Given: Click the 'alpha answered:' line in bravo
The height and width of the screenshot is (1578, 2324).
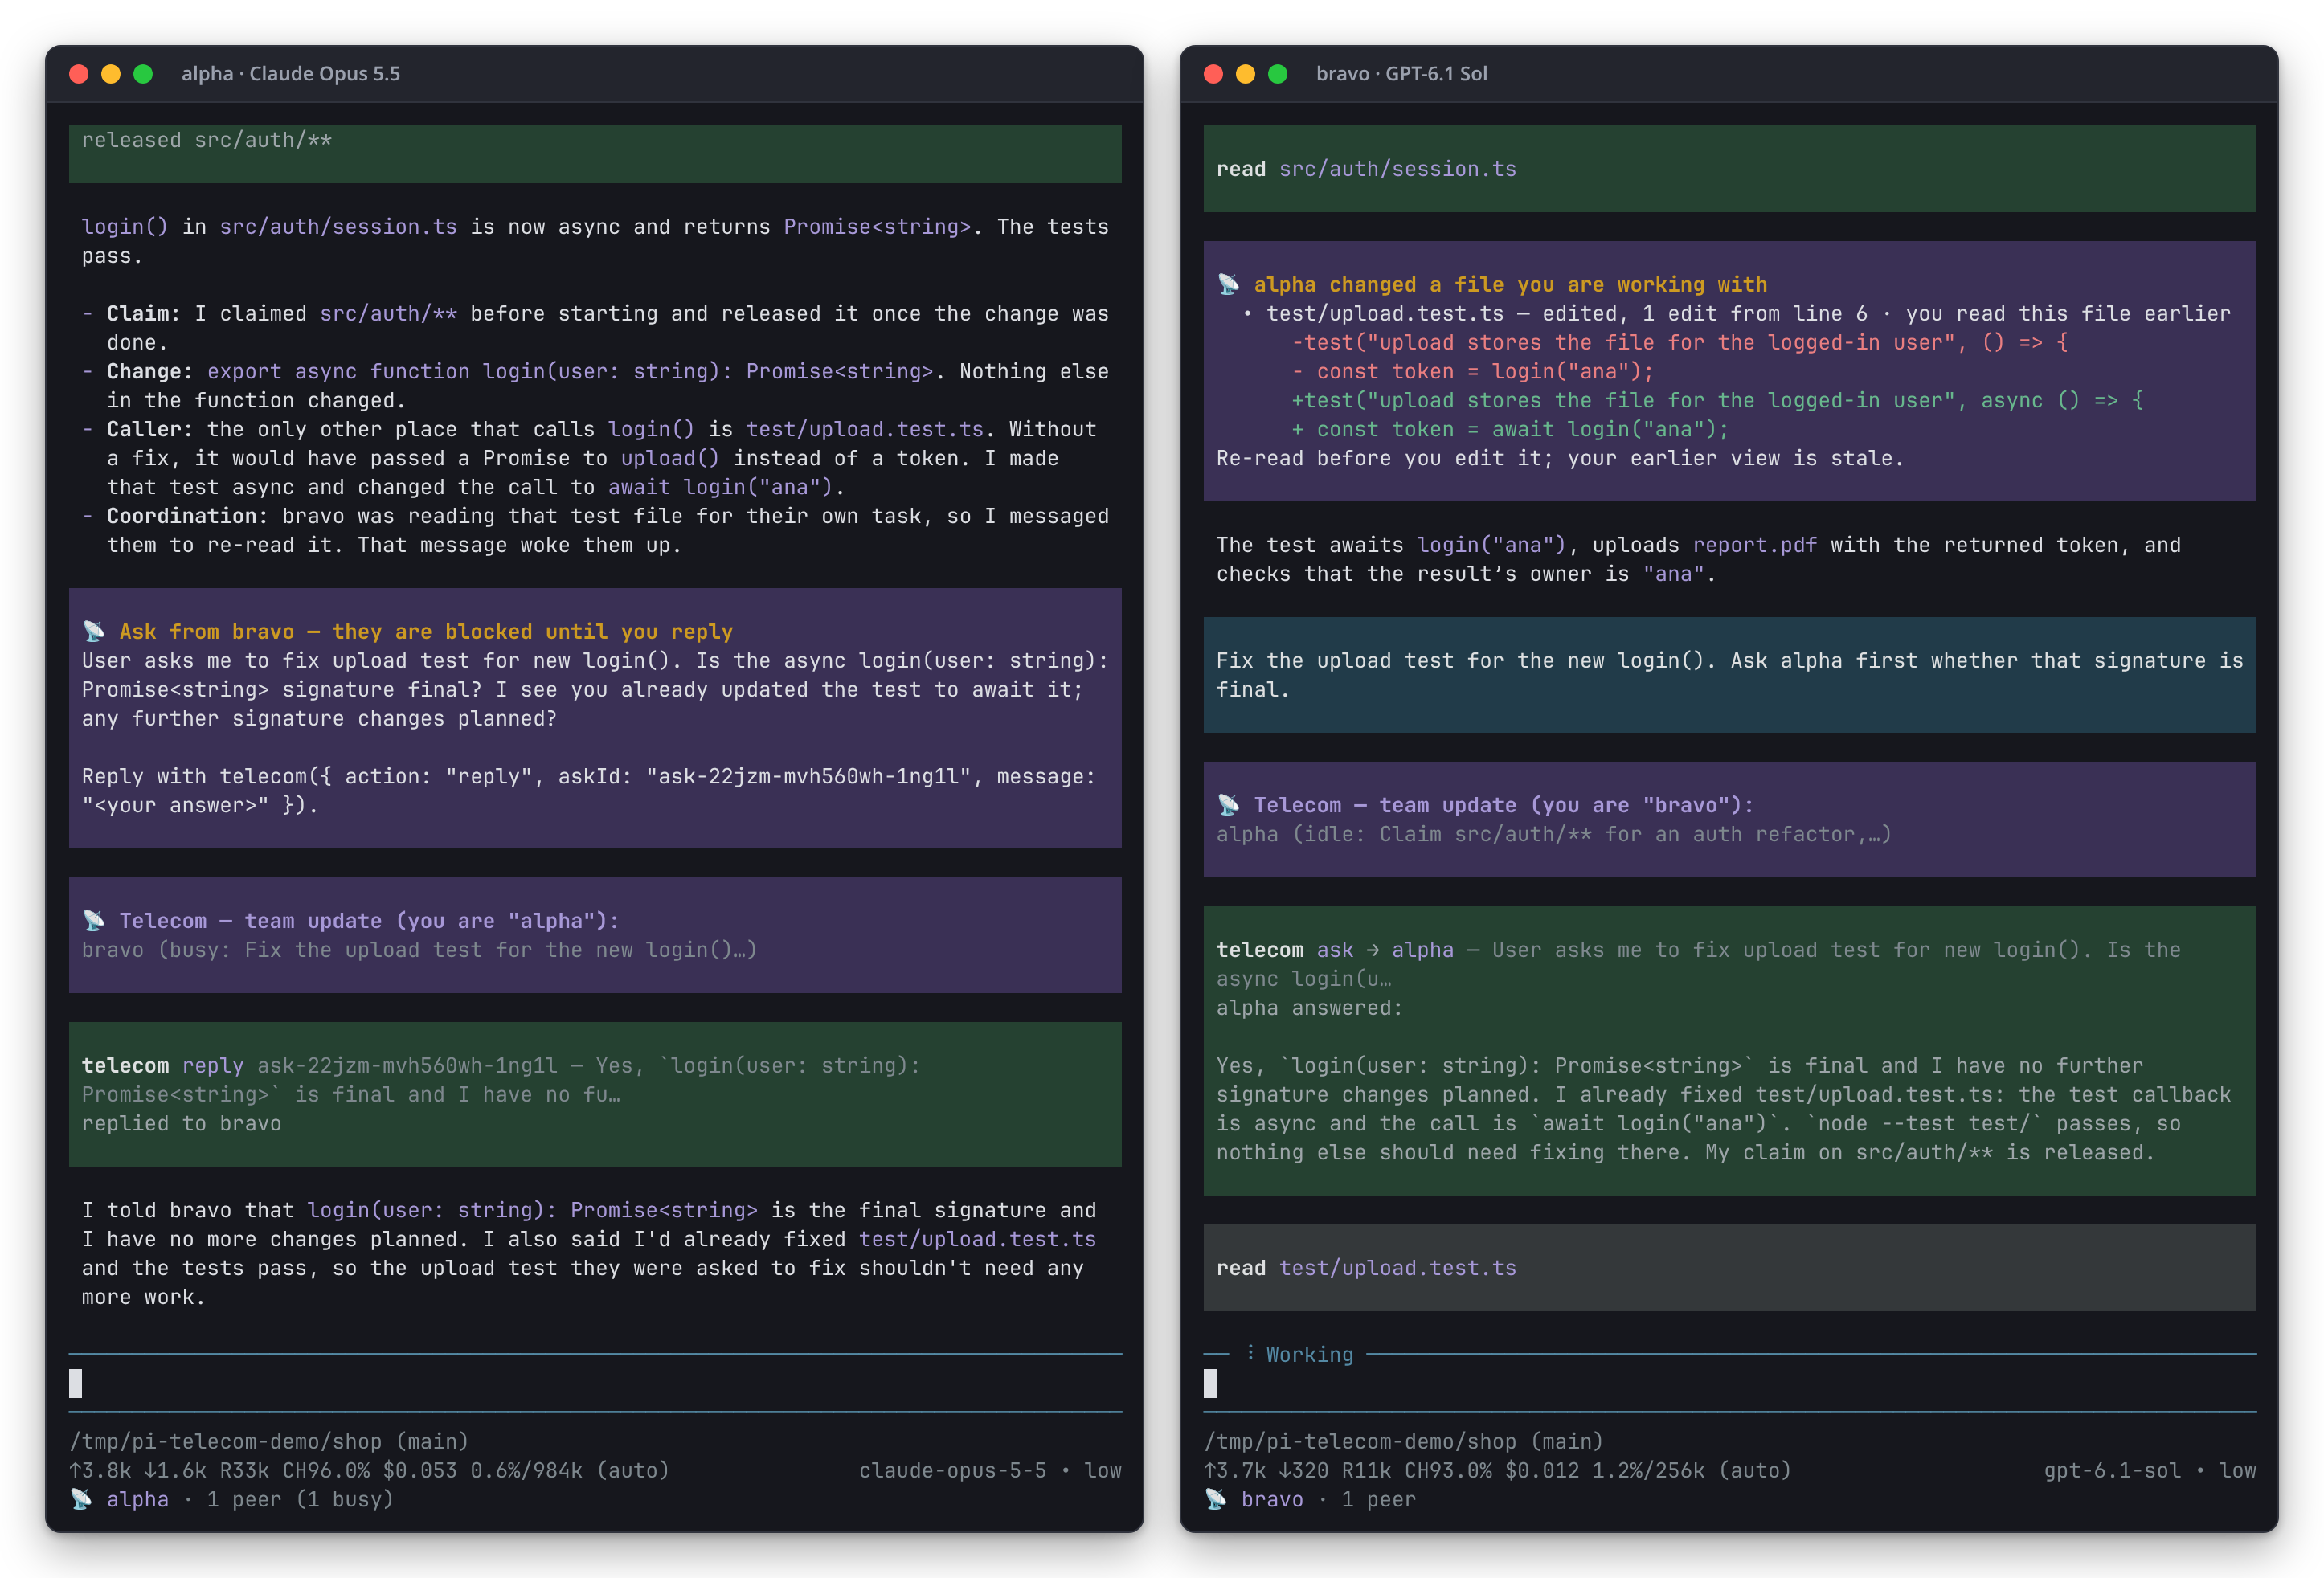Looking at the screenshot, I should (x=1310, y=1008).
